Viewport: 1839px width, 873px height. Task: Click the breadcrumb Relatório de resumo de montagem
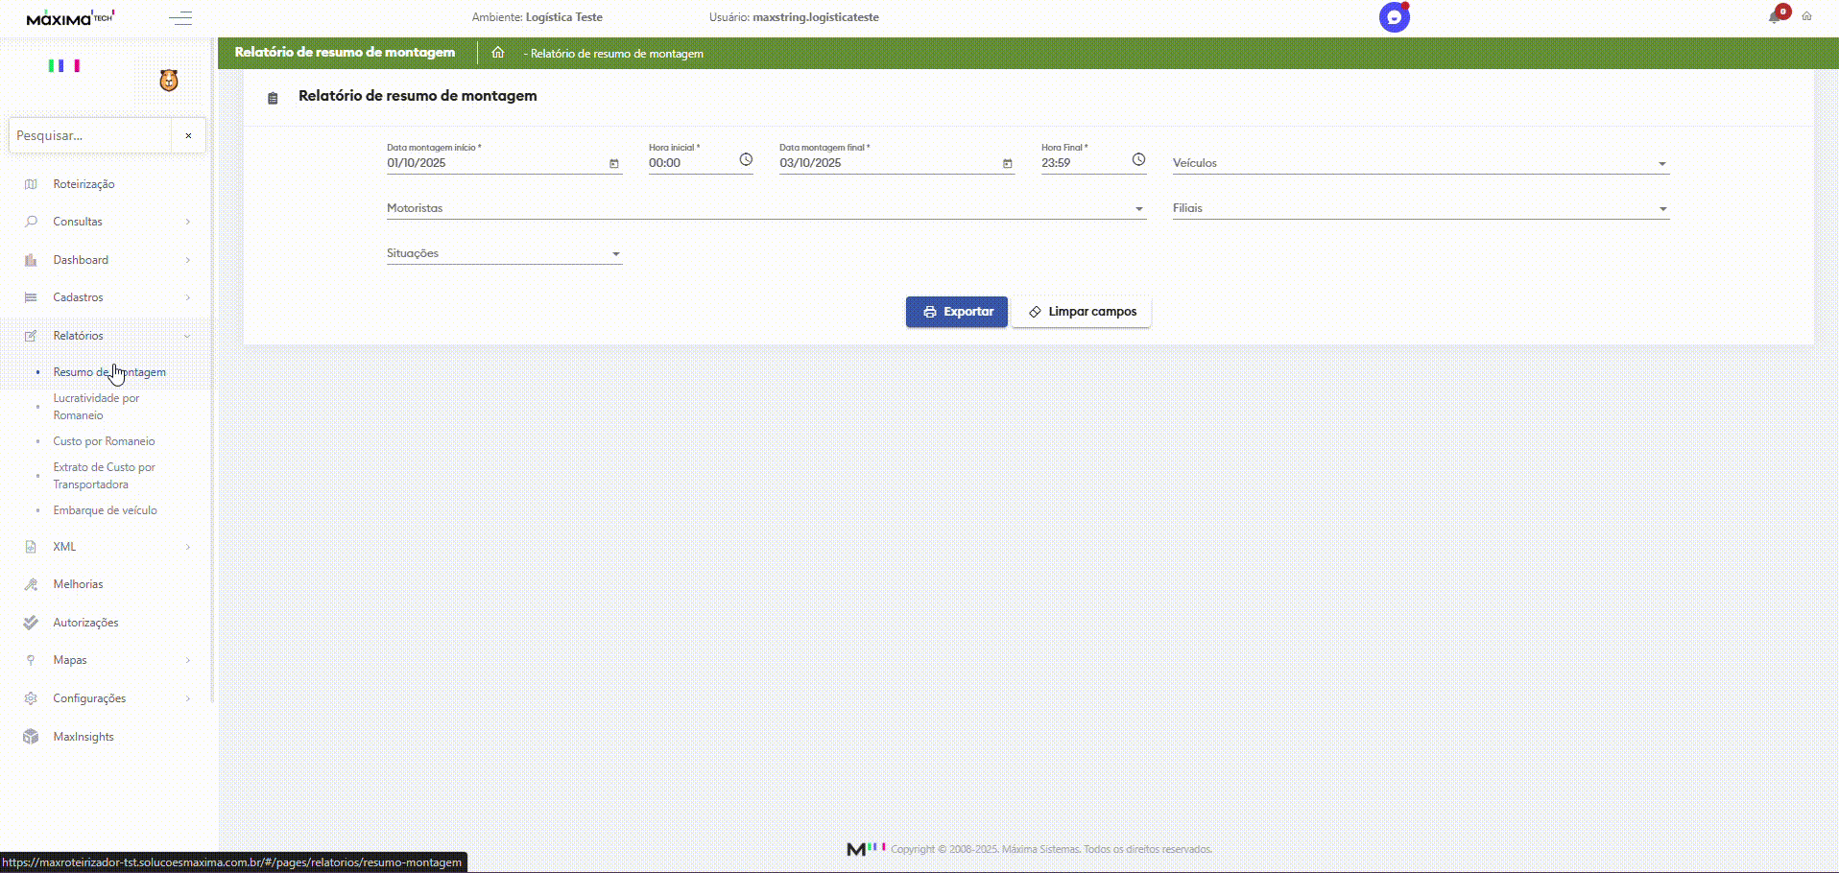click(616, 54)
